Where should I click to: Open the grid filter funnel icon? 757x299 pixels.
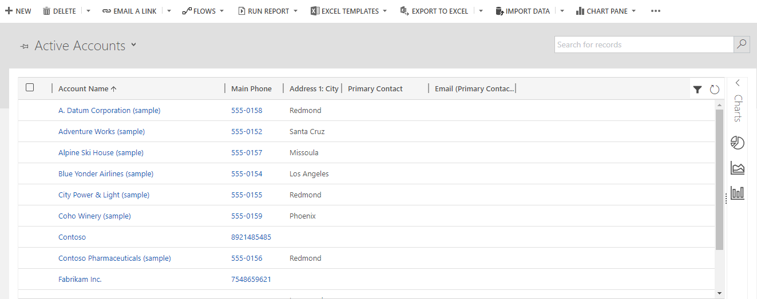[697, 89]
